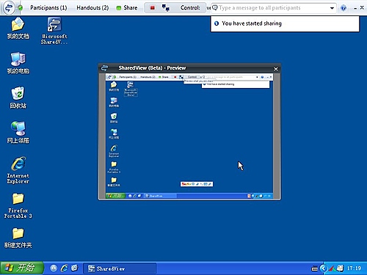Click the show desktop quick launch icon
The height and width of the screenshot is (275, 367).
click(54, 268)
